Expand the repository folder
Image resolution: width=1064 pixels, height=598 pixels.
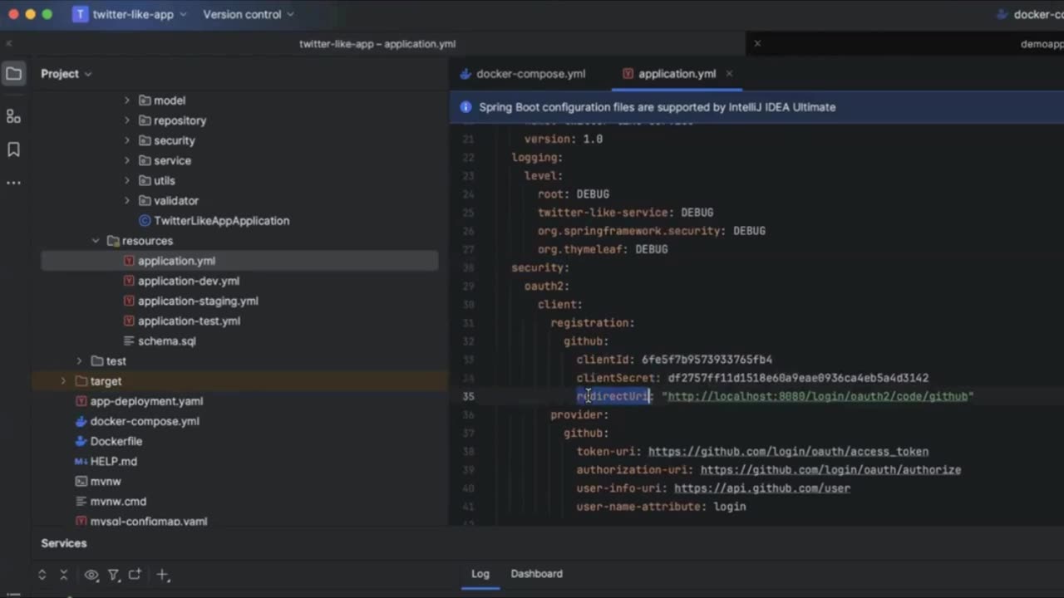[x=127, y=120]
